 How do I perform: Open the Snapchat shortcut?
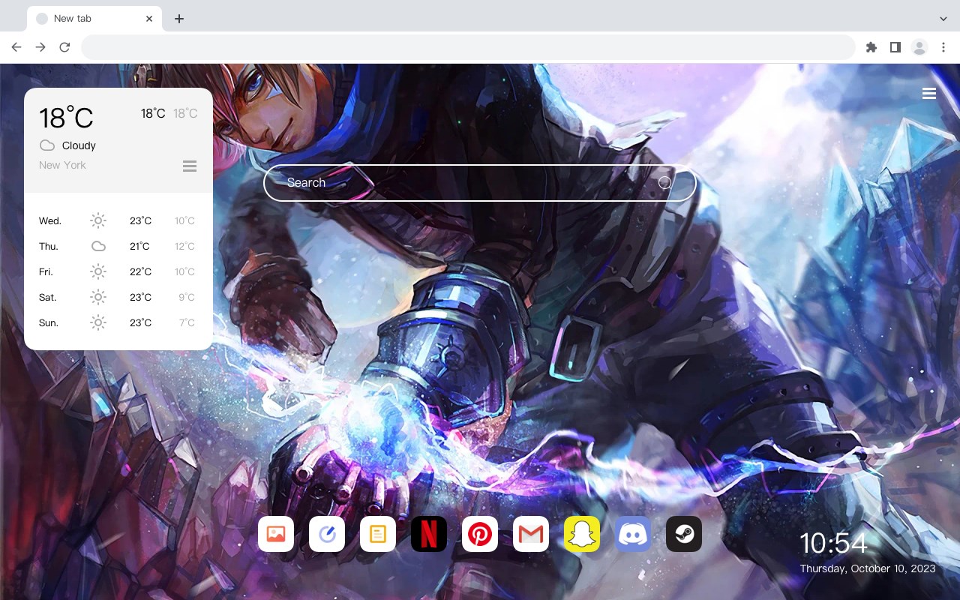click(582, 534)
